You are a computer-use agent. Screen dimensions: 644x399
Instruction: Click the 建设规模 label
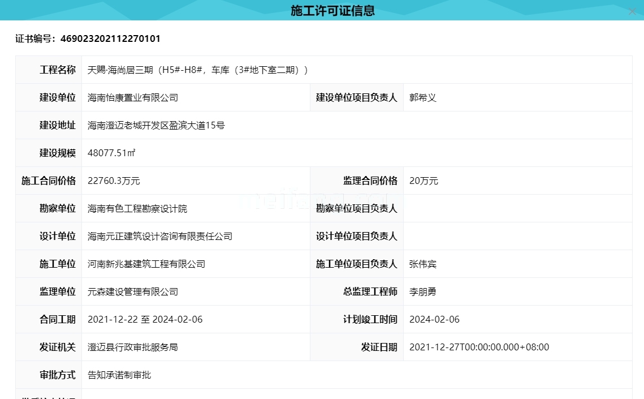58,153
